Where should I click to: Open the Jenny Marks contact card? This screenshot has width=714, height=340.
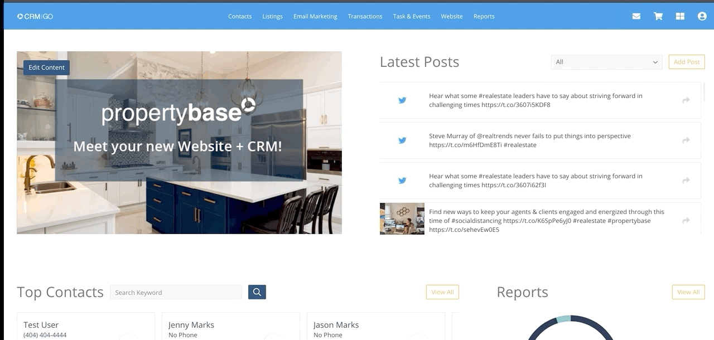[231, 327]
